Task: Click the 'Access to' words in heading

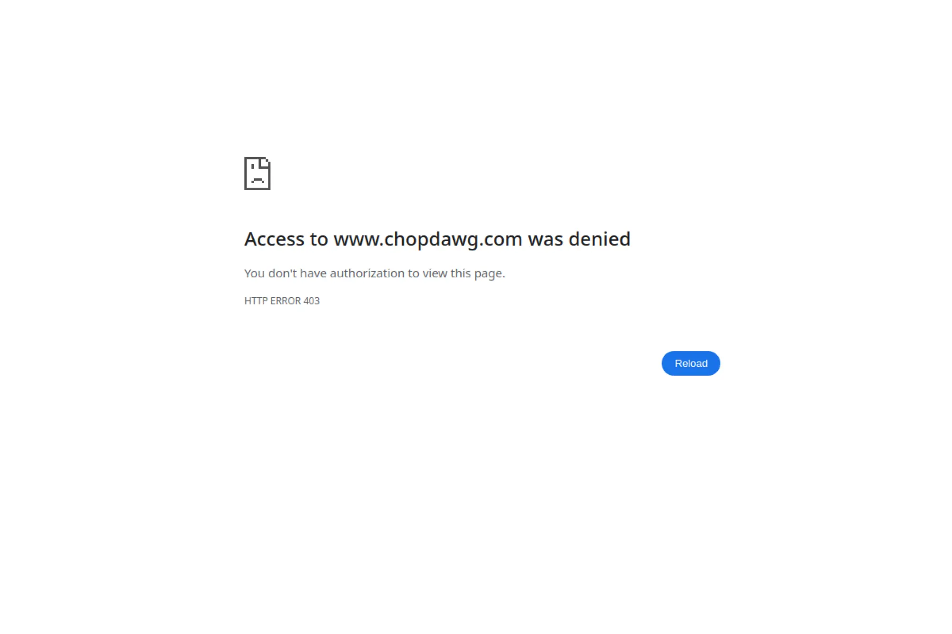Action: pos(286,239)
